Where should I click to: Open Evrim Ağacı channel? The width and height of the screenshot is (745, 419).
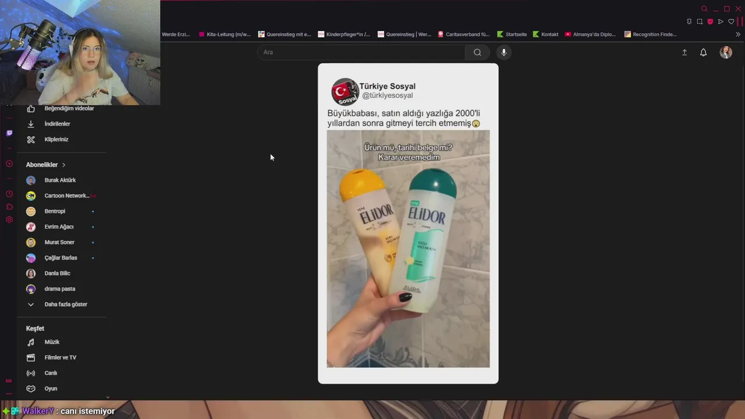click(59, 227)
